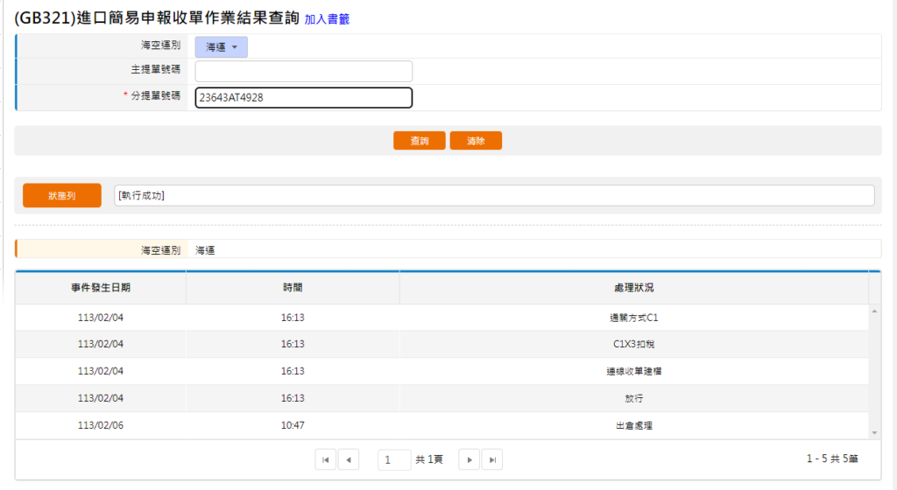This screenshot has height=490, width=897.
Task: Click the 主提單號碼 input field
Action: point(303,71)
